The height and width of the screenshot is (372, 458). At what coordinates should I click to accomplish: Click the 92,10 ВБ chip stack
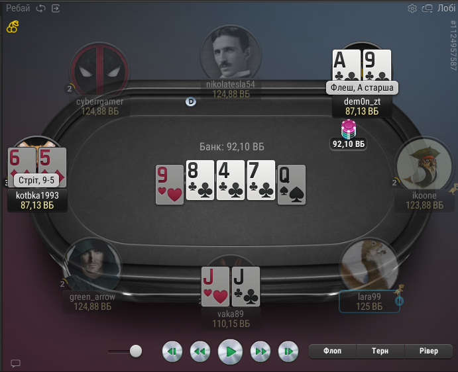tap(349, 129)
